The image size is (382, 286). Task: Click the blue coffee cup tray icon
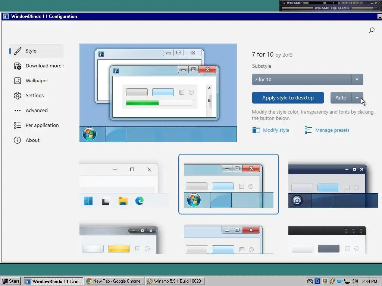[x=339, y=282]
